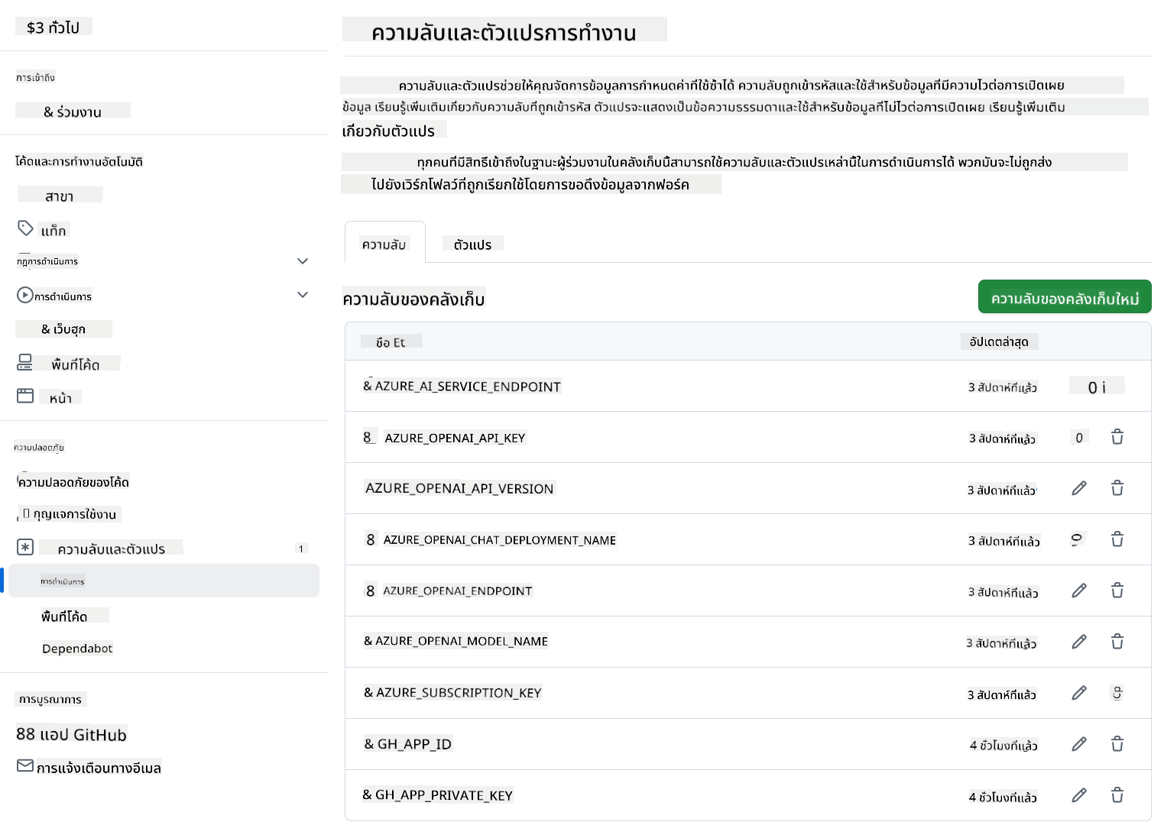This screenshot has height=838, width=1164.
Task: Delete the AZURE_OPENAI_API_KEY secret
Action: (x=1117, y=437)
